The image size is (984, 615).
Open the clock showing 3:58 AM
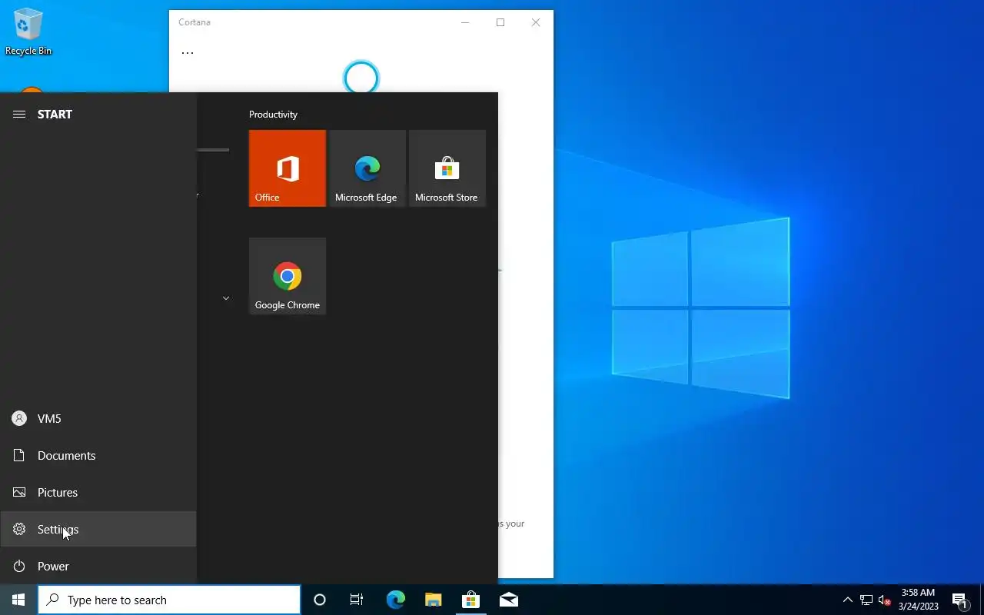coord(918,600)
